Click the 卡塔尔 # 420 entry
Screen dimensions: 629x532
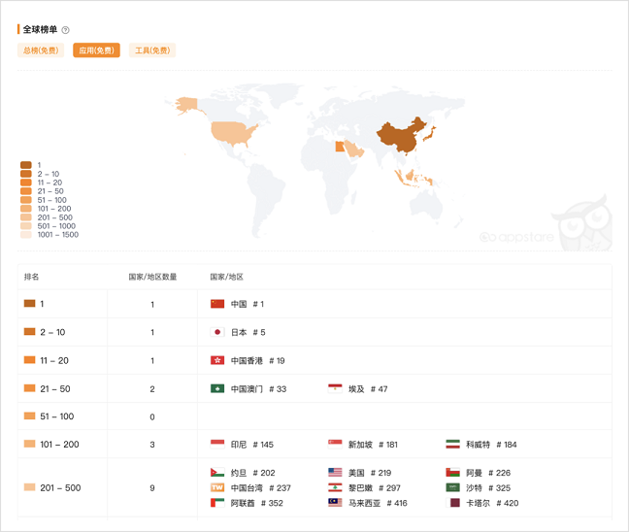pos(492,503)
